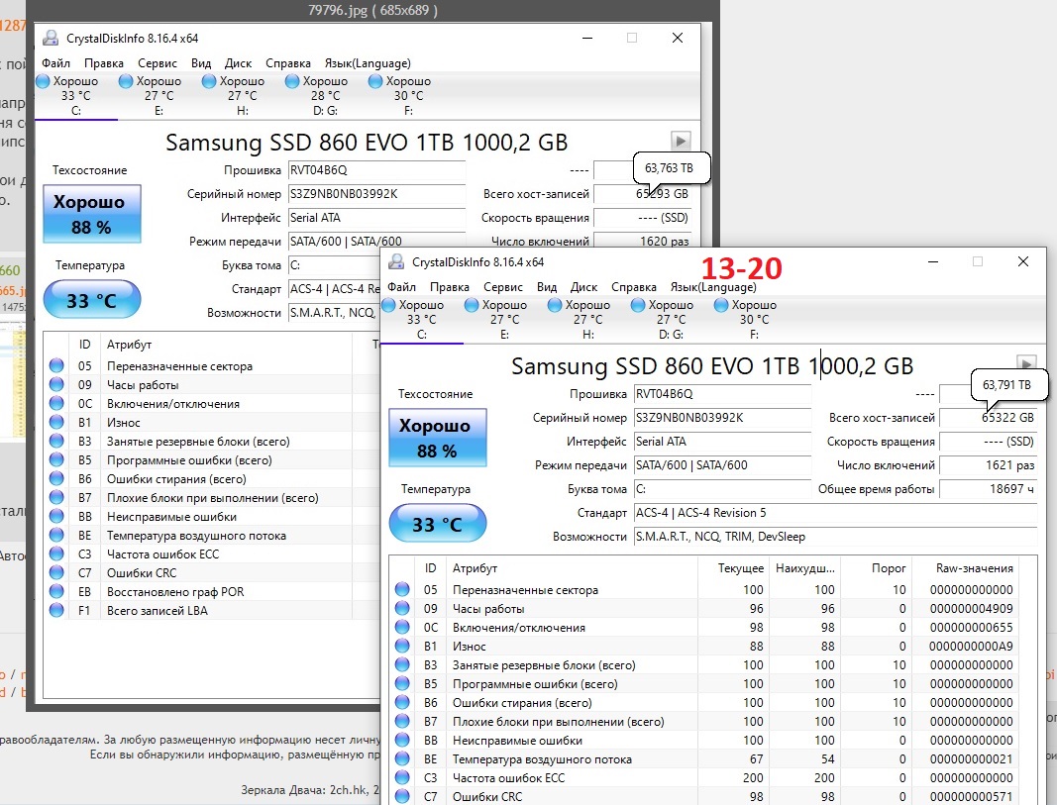Click status orb for attribute BB in front window
This screenshot has width=1057, height=805.
coord(402,741)
